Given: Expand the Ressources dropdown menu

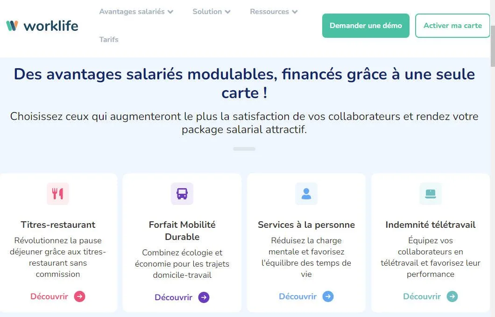Looking at the screenshot, I should (274, 12).
